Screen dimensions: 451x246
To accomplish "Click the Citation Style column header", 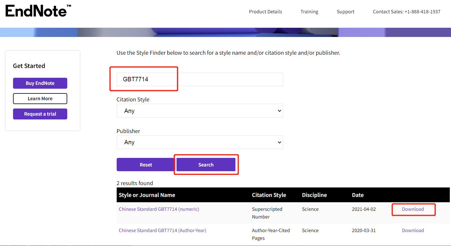I will (269, 195).
